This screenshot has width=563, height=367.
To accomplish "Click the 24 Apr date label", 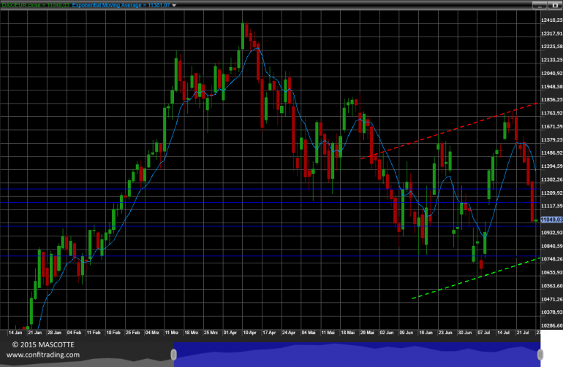I will point(289,333).
